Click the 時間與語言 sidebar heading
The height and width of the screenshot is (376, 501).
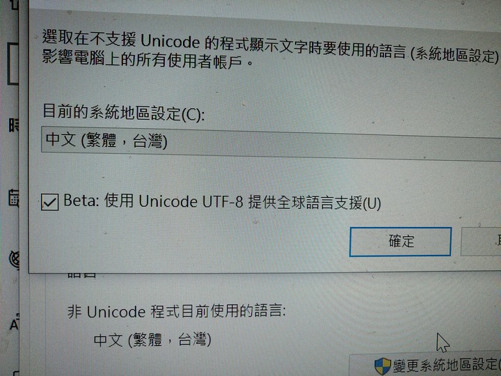click(14, 125)
